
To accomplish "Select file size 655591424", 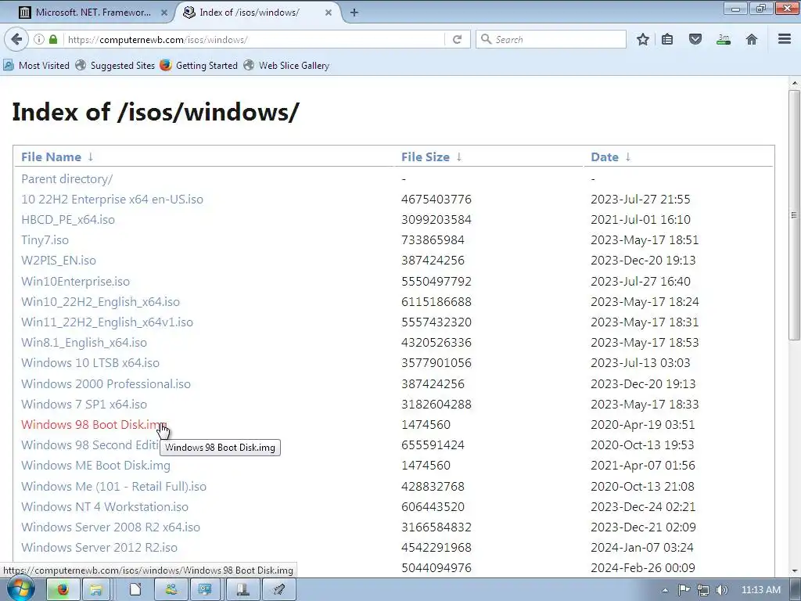I will coord(433,445).
